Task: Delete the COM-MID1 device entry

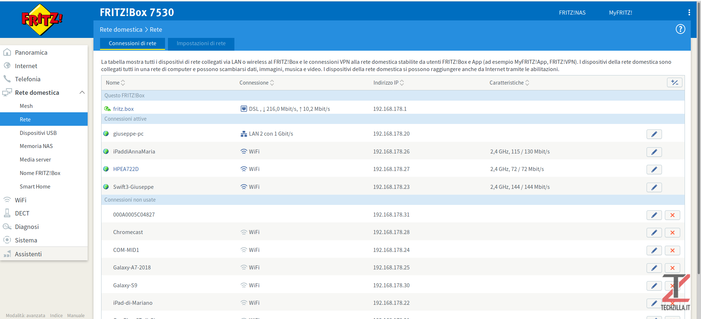Action: [672, 250]
